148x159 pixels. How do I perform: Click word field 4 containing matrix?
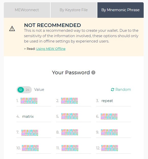34,117
